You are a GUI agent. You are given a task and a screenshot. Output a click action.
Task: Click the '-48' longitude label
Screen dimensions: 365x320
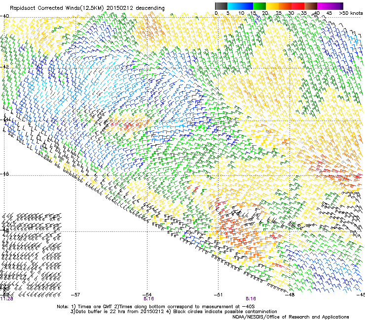pyautogui.click(x=290, y=295)
